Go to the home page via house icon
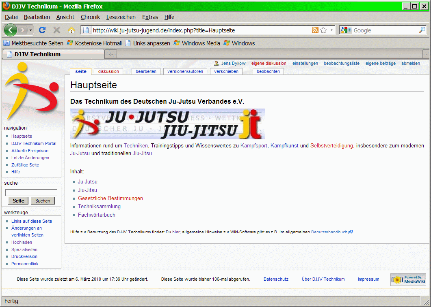The image size is (431, 307). coord(71,30)
